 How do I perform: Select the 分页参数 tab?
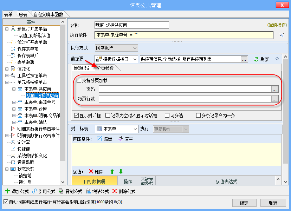coord(105,68)
